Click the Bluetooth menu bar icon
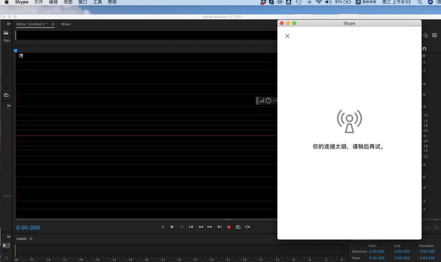This screenshot has height=262, width=441. pyautogui.click(x=309, y=2)
